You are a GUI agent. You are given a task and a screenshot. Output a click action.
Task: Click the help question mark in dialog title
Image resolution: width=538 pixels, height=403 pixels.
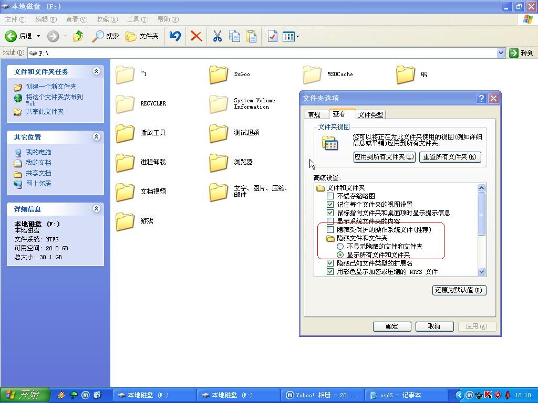pos(481,98)
